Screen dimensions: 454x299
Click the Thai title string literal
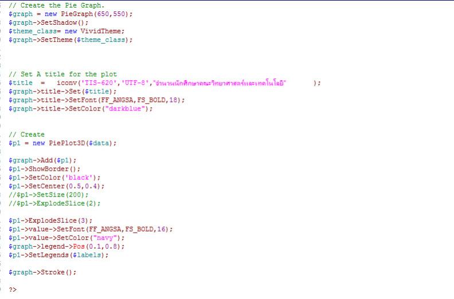tap(220, 83)
